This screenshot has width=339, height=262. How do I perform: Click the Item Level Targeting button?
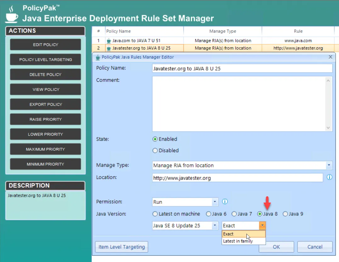121,247
